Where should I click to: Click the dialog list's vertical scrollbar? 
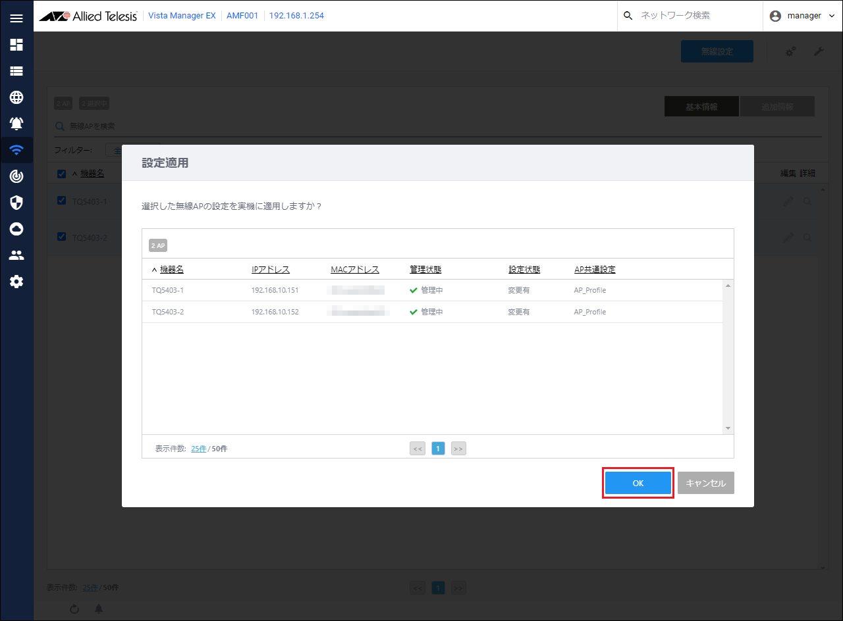(728, 357)
